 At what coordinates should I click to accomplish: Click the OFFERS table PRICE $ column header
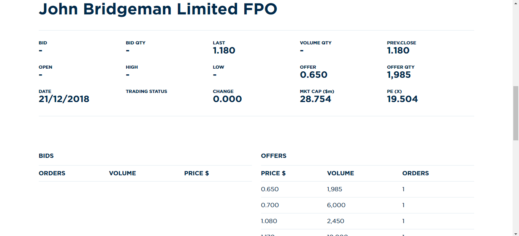coord(273,173)
